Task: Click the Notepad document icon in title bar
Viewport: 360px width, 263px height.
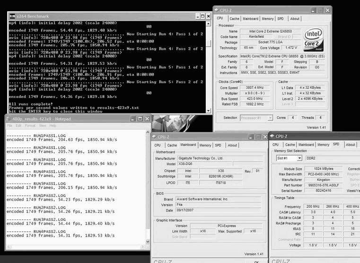Action: (x=9, y=119)
